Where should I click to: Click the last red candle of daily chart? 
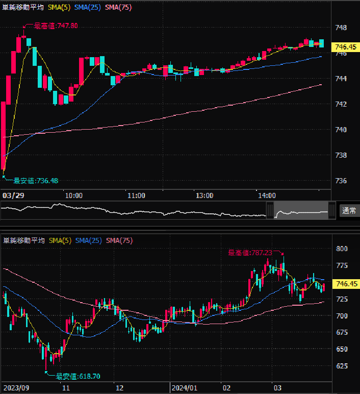[324, 287]
